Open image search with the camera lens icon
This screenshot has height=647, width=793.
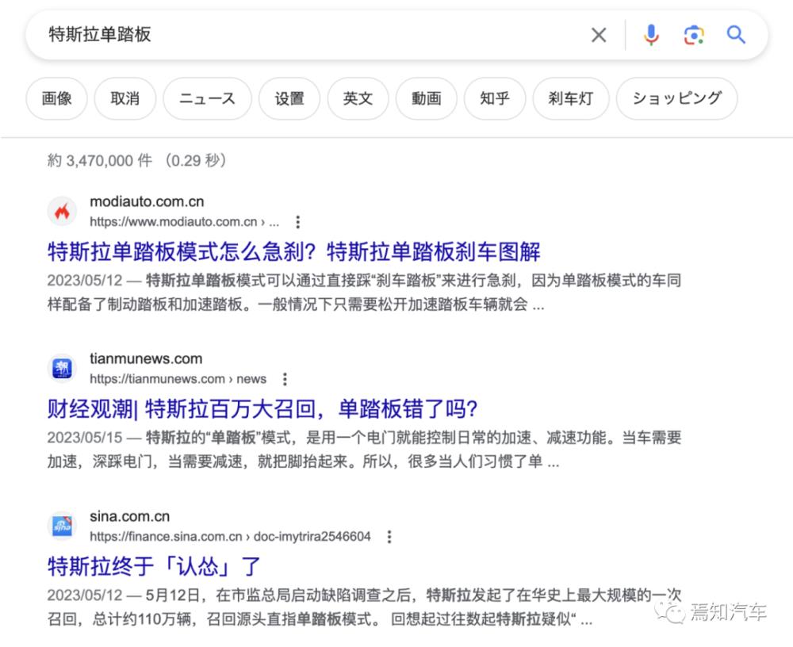[x=694, y=35]
